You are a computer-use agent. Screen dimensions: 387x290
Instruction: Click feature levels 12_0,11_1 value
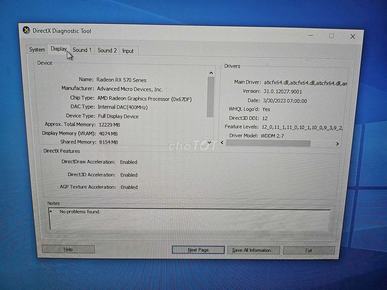tap(302, 128)
